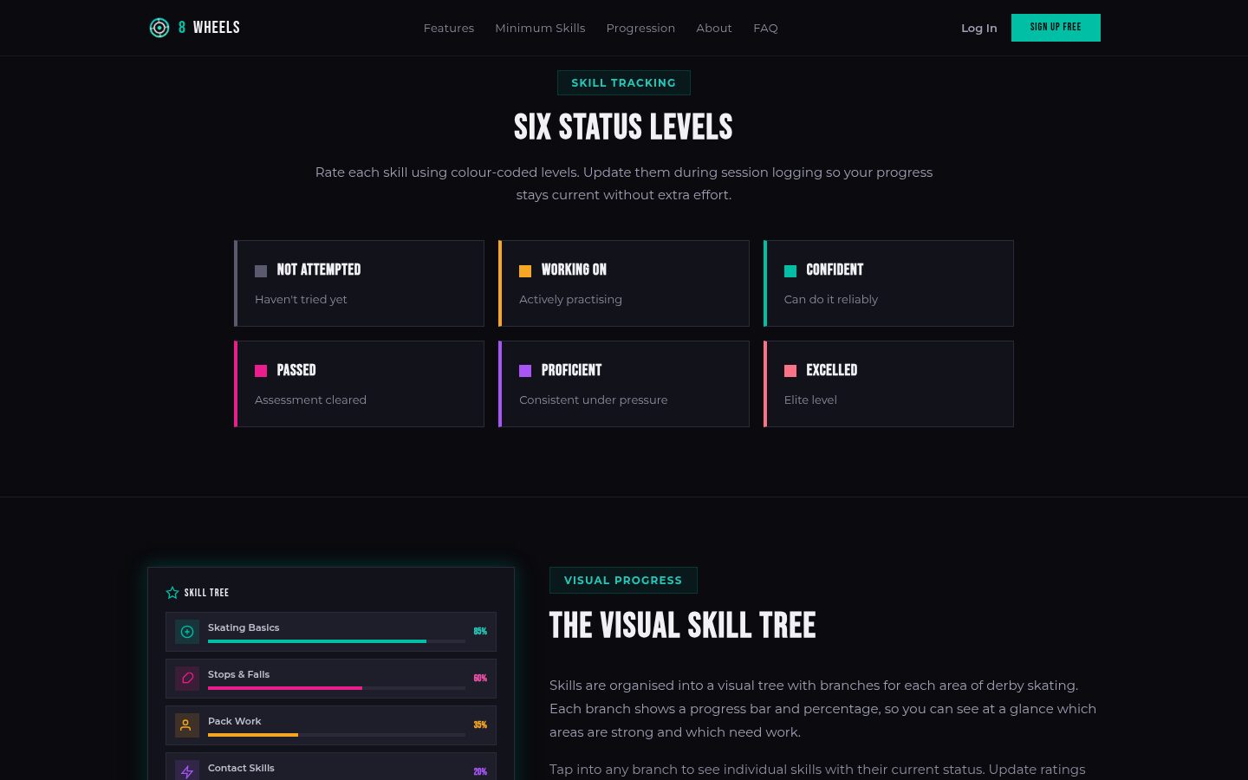Click the teal Confident colour swatch

point(790,271)
